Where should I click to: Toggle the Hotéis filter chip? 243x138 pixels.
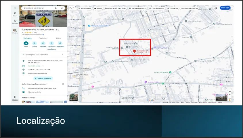pyautogui.click(x=98, y=8)
